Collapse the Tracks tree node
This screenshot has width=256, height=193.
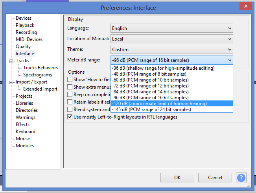coord(11,61)
